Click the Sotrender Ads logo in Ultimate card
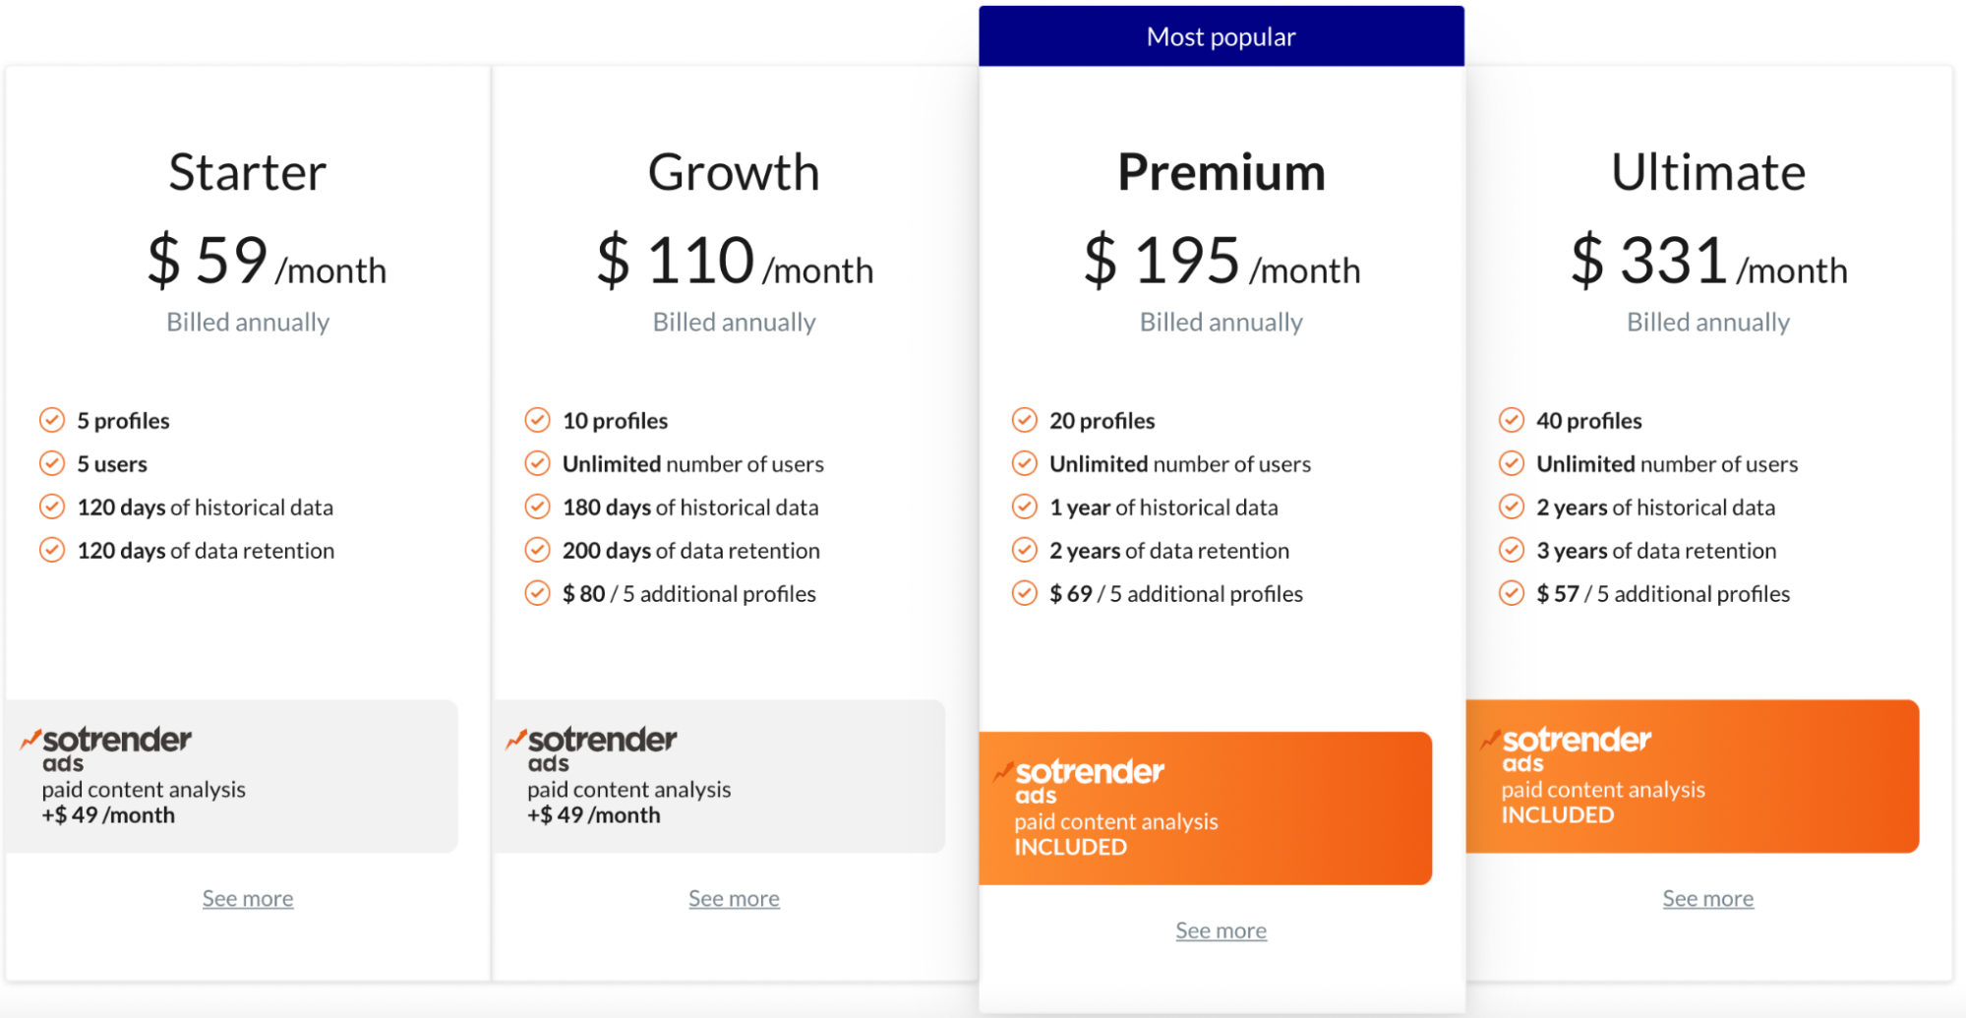The height and width of the screenshot is (1018, 1966). click(1567, 749)
